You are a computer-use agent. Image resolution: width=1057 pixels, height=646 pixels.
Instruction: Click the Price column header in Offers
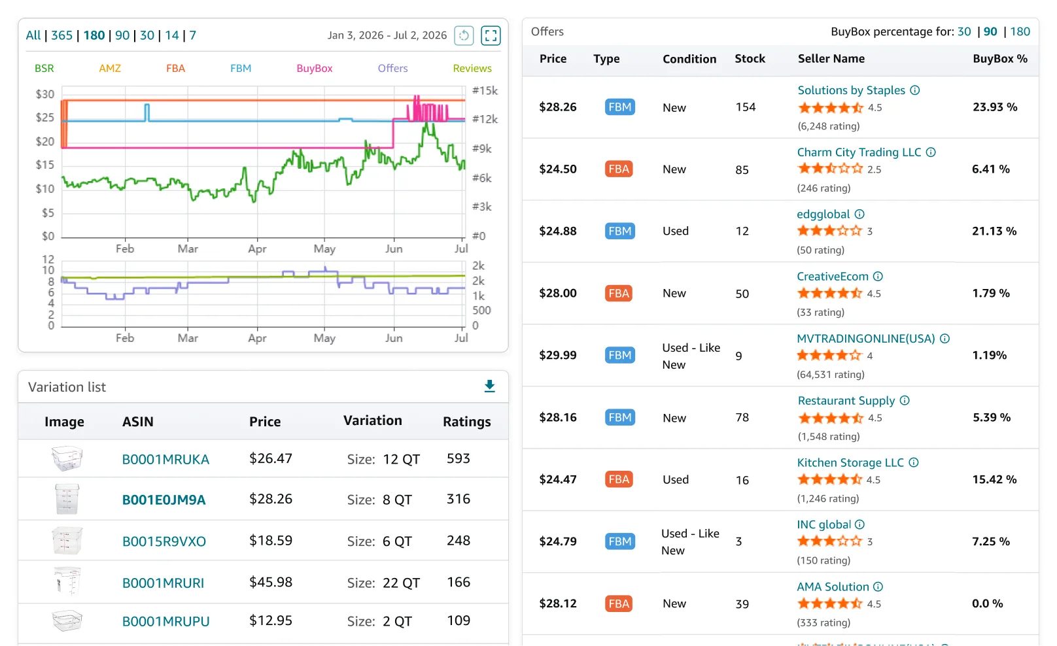553,59
